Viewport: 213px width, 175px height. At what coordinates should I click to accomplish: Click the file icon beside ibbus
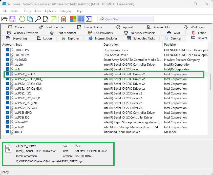pos(12,132)
